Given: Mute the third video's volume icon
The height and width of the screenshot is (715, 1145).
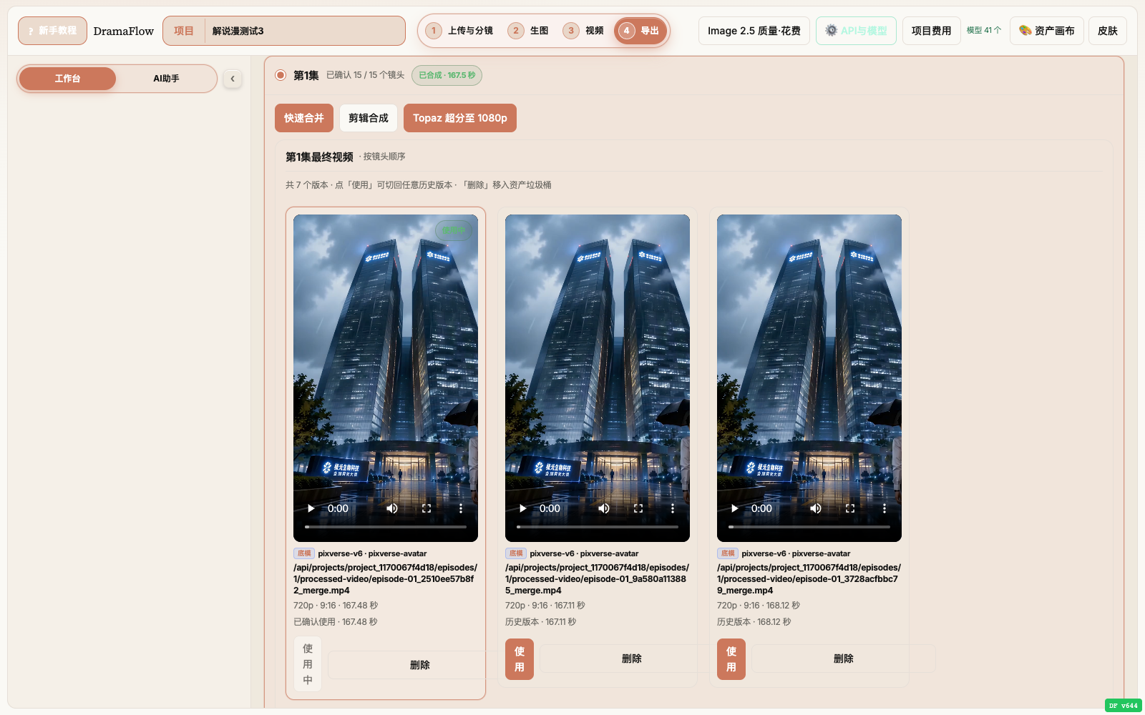Looking at the screenshot, I should point(816,508).
